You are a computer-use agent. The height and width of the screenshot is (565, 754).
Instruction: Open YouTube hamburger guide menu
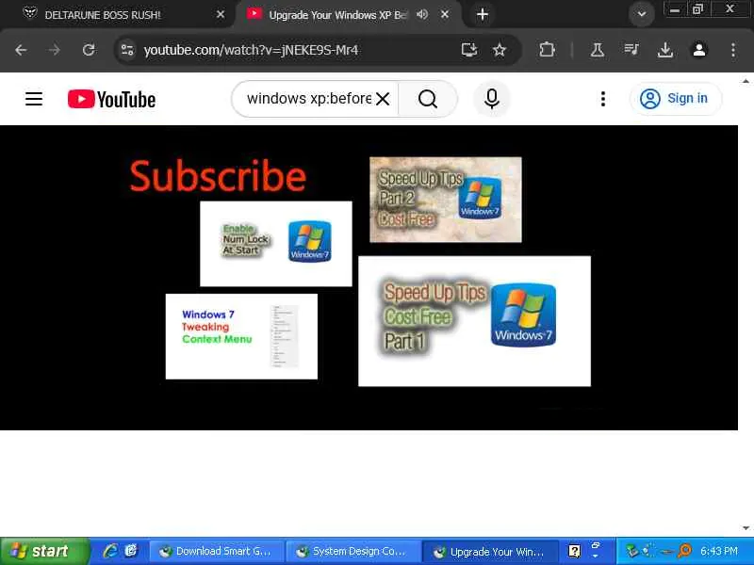pyautogui.click(x=34, y=99)
